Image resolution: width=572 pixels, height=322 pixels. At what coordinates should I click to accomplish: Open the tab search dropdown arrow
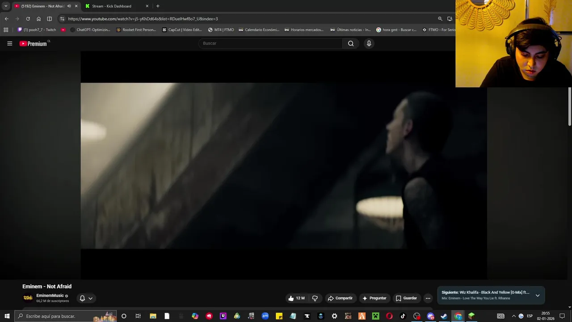click(x=6, y=6)
